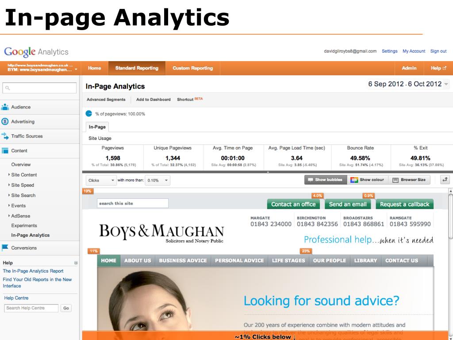Click the pageviews percentage pie icon

pyautogui.click(x=88, y=114)
